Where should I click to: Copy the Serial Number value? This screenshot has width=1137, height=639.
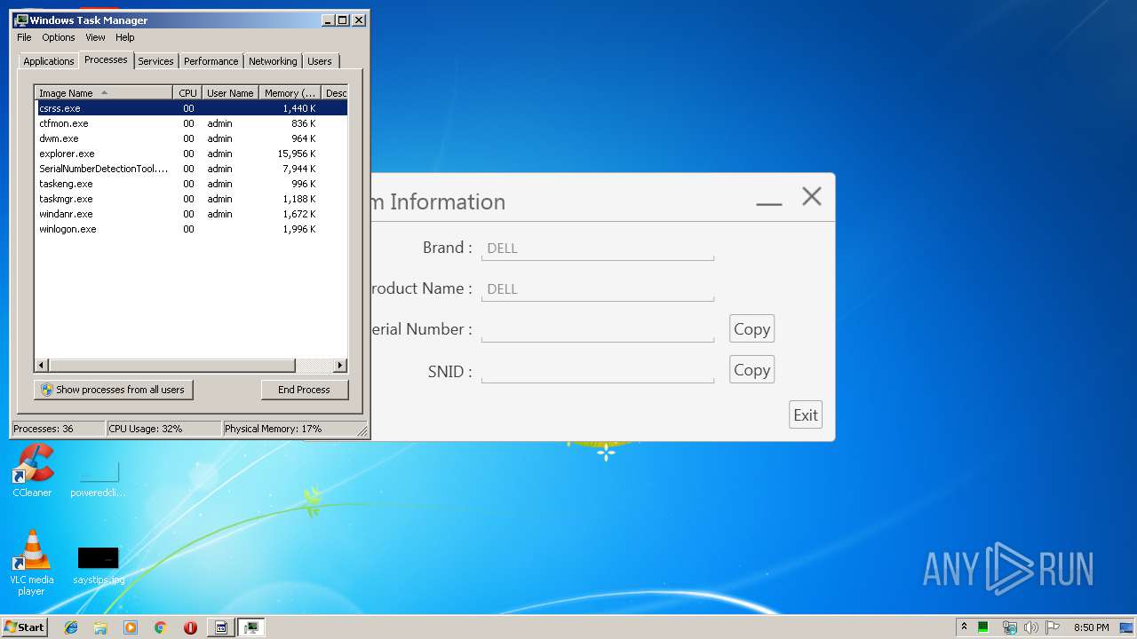click(751, 328)
